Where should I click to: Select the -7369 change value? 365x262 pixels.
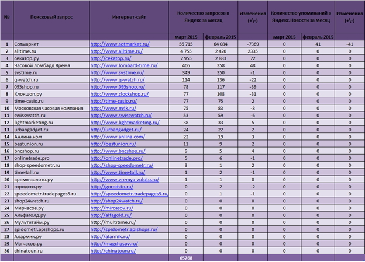click(253, 44)
